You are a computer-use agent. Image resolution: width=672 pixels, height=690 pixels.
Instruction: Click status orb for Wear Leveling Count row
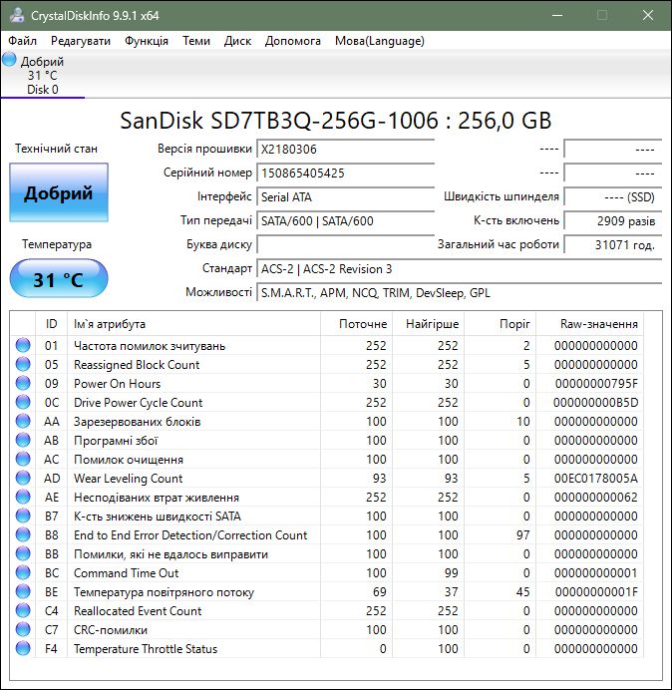(23, 478)
